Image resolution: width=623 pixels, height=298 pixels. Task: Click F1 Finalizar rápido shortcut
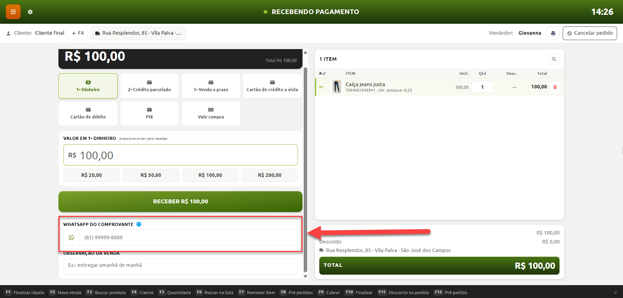(25, 293)
